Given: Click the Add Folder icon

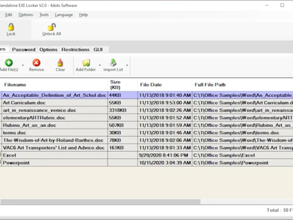Looking at the screenshot, I should point(86,63).
